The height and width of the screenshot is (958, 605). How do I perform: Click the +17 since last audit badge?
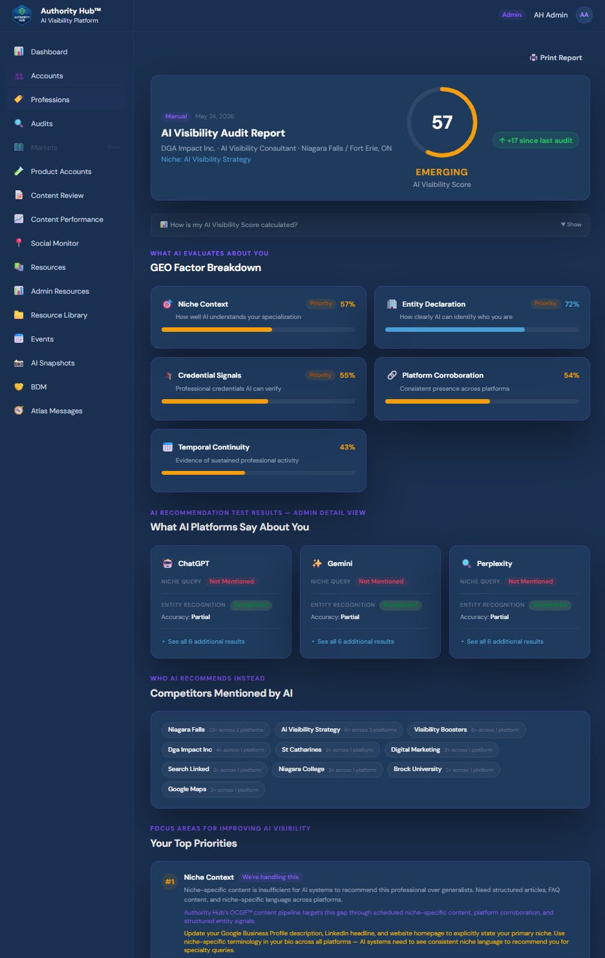(536, 140)
